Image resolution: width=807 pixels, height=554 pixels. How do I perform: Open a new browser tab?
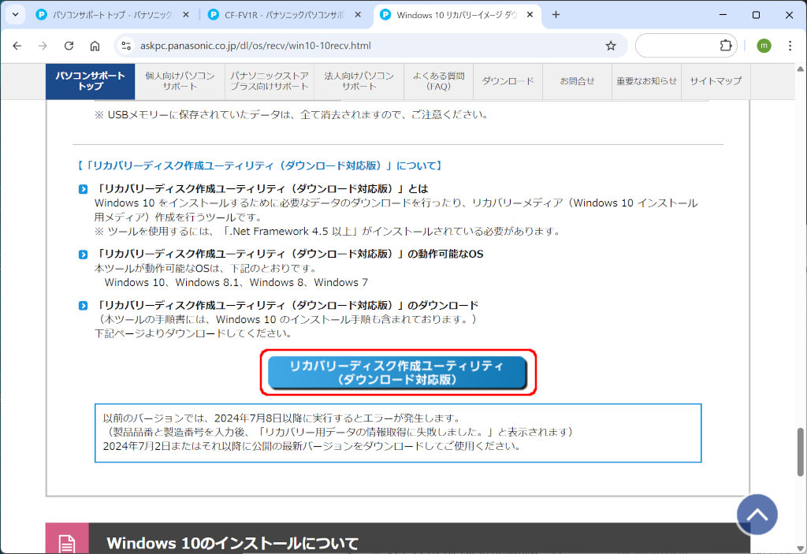[x=556, y=14]
